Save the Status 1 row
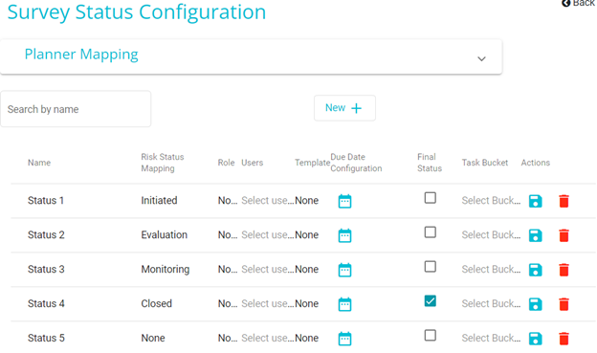This screenshot has height=353, width=597. click(536, 201)
